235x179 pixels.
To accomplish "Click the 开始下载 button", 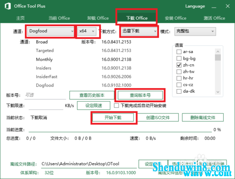I will point(113,118).
